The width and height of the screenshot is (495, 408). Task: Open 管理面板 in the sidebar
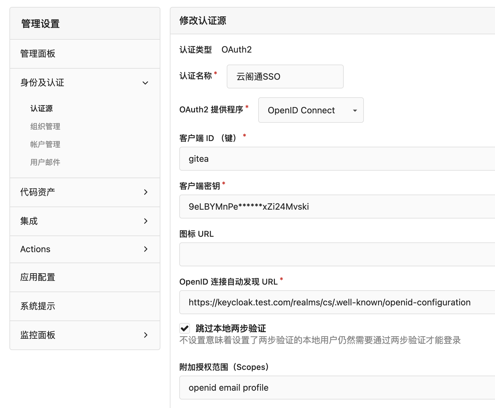point(38,54)
